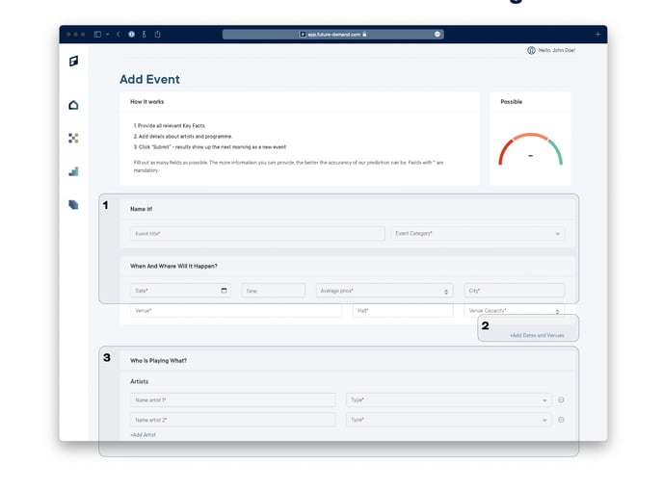Click the user profile avatar icon
The width and height of the screenshot is (663, 490).
tap(532, 50)
